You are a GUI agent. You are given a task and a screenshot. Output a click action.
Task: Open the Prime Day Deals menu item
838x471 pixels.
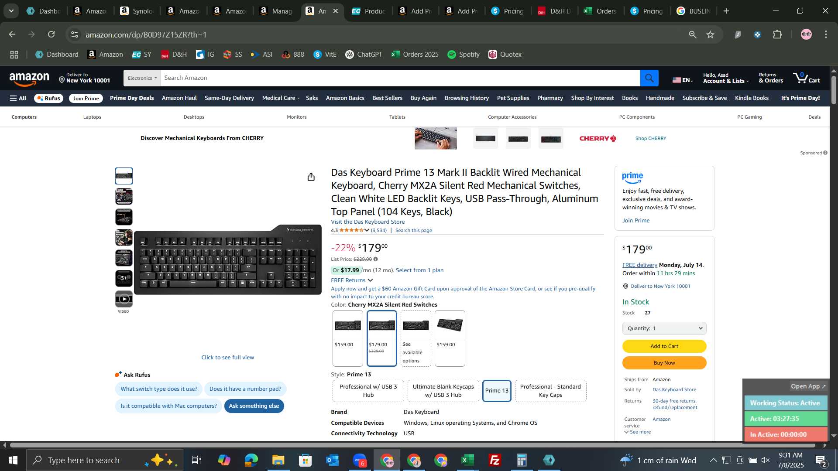click(132, 98)
